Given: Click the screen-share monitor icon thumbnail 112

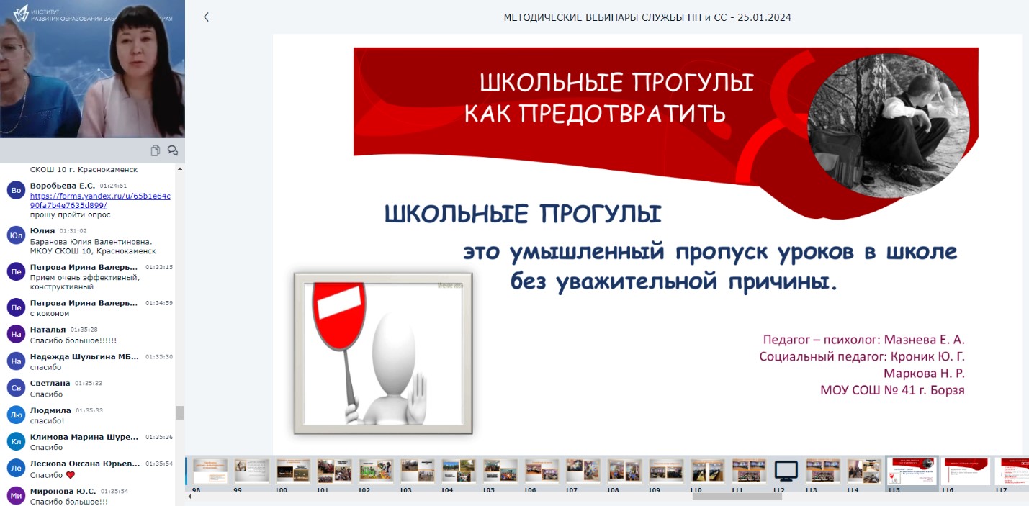Looking at the screenshot, I should pos(786,471).
